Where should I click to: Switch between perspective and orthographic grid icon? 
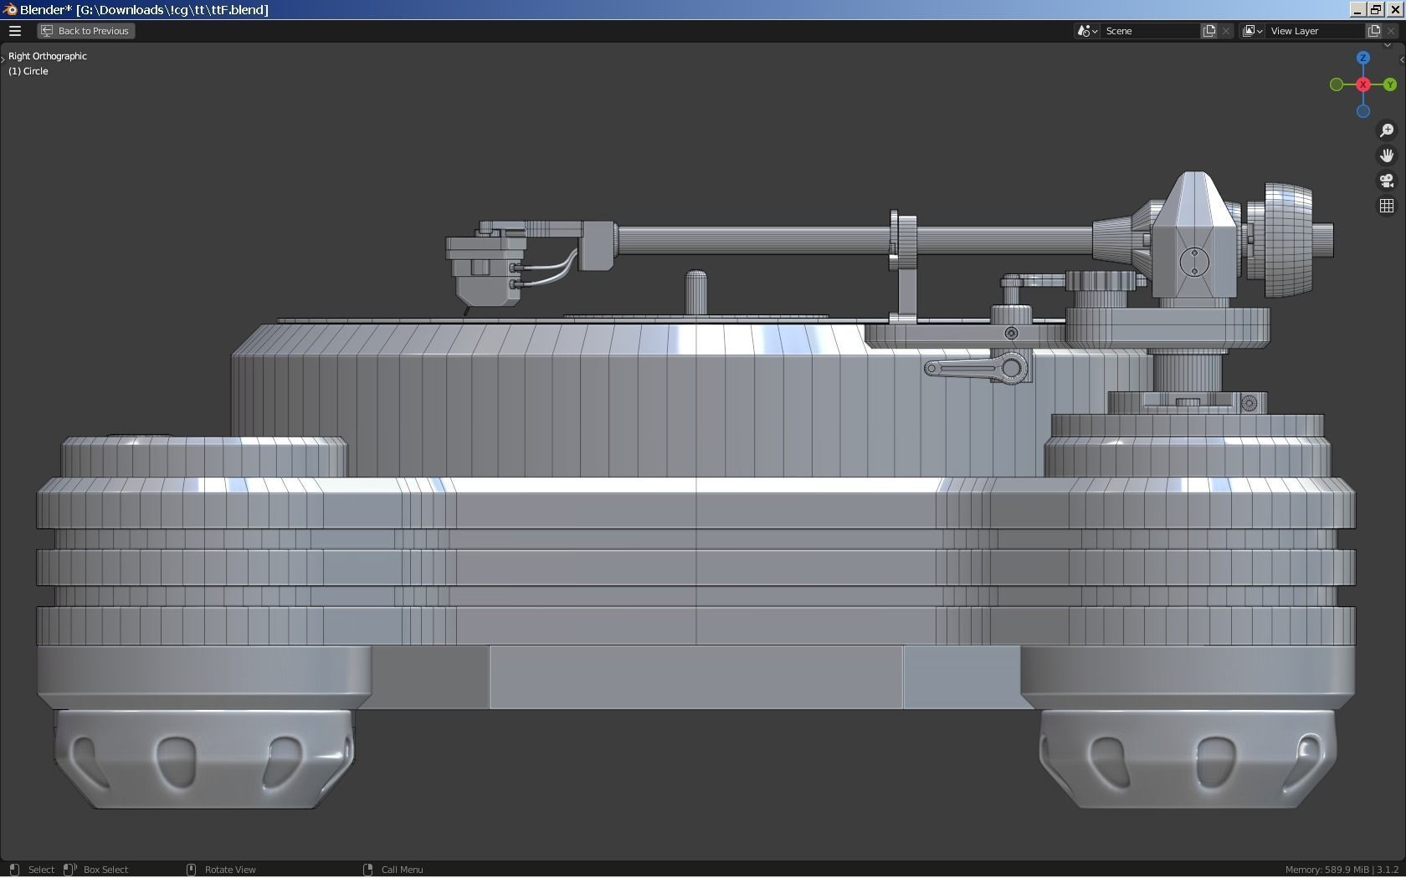[x=1387, y=206]
